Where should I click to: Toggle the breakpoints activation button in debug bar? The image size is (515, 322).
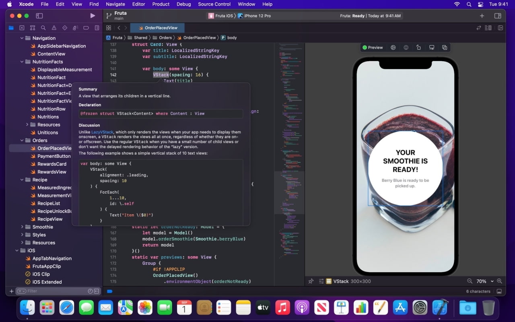(110, 291)
